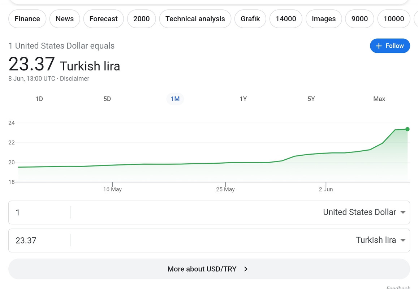This screenshot has width=418, height=289.
Task: Click the 2 Jun axis label
Action: pos(326,189)
